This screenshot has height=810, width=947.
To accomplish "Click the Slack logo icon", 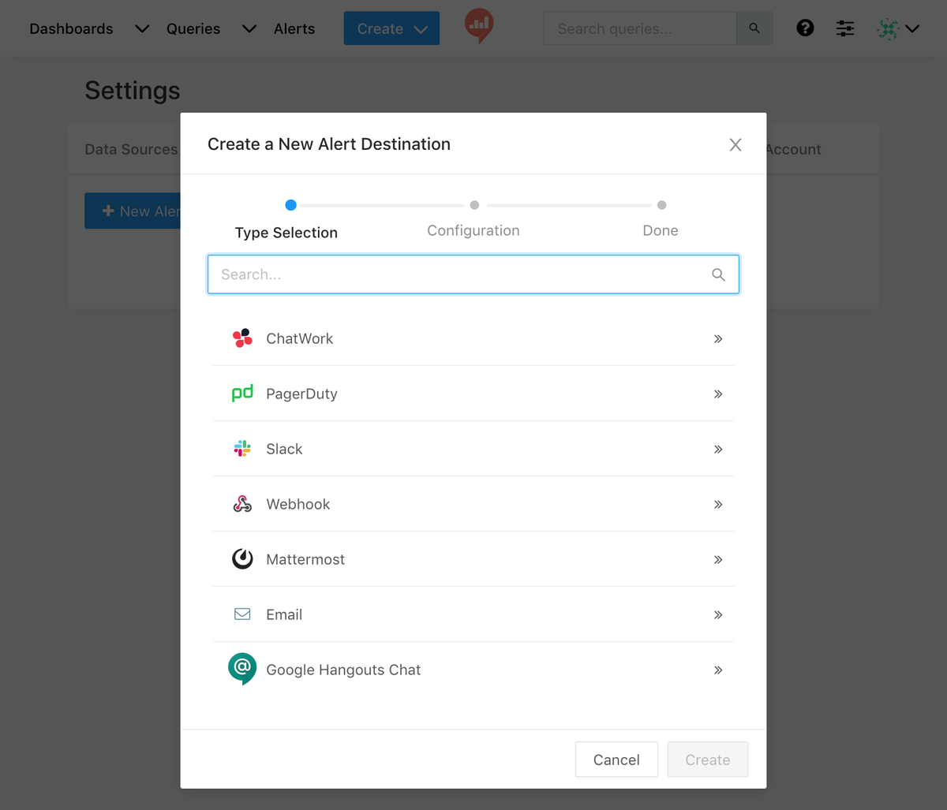I will [x=242, y=449].
